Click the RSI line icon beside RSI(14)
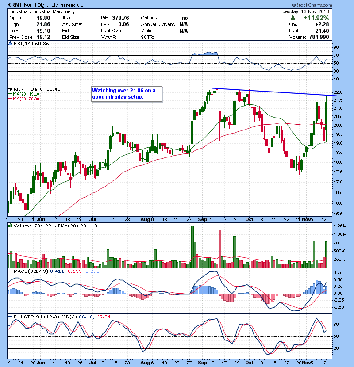The width and height of the screenshot is (354, 367). [10, 43]
